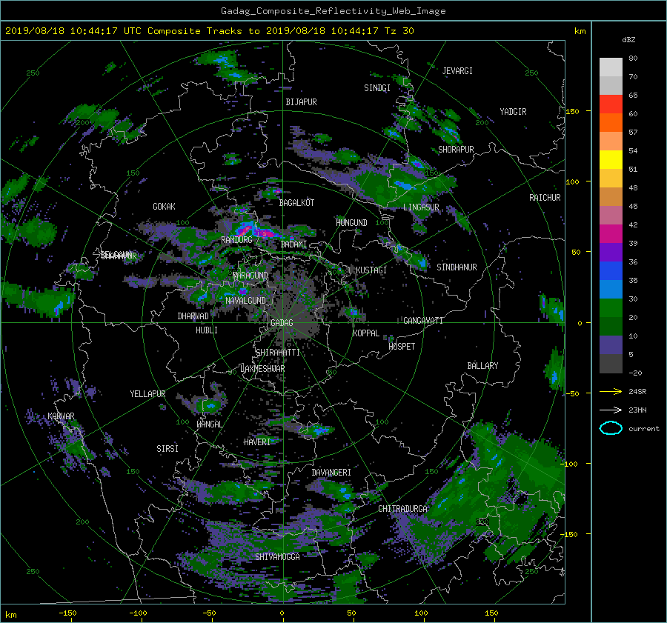Select the yellow 51 dBZ color swatch
Image resolution: width=667 pixels, height=623 pixels.
pos(611,160)
